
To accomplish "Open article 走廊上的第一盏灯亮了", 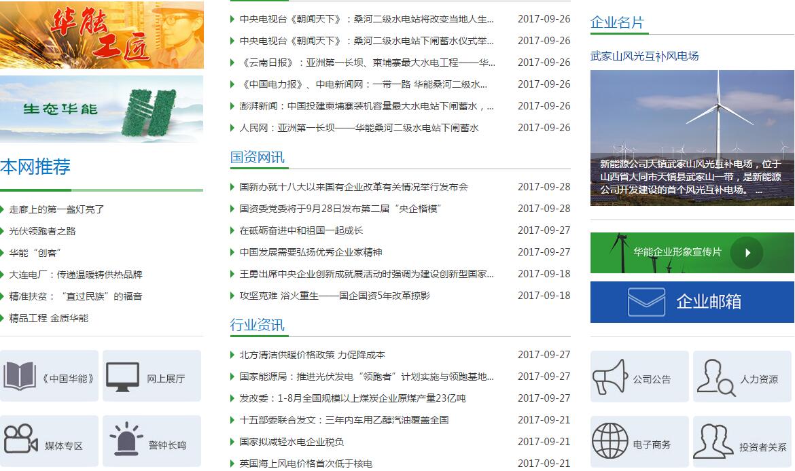I will pos(56,209).
